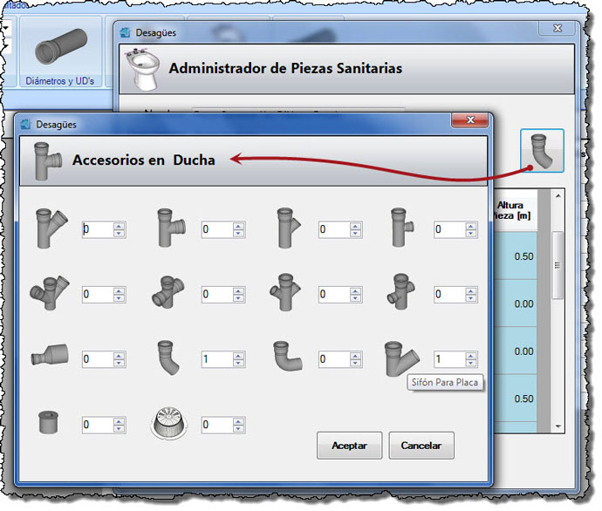Click the pipe end cap icon

(x=48, y=425)
